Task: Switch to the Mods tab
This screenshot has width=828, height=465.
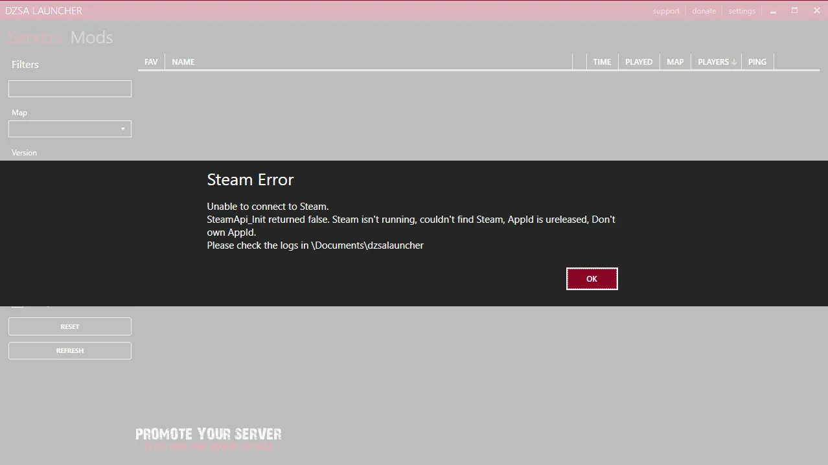Action: (92, 38)
